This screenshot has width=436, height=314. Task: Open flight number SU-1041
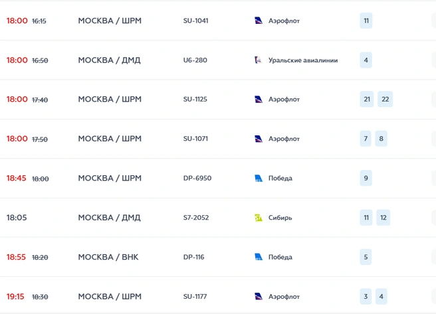[196, 21]
